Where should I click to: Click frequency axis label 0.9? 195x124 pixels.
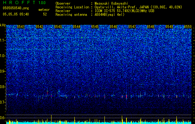tap(3, 71)
